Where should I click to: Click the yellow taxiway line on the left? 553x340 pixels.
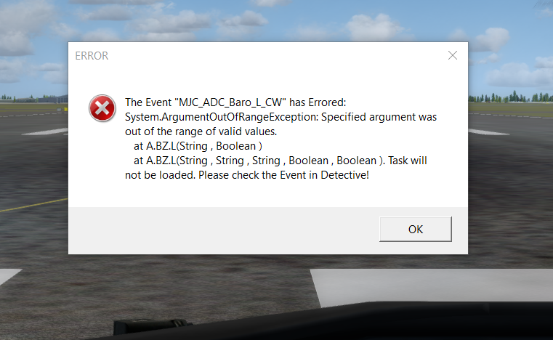click(x=34, y=205)
